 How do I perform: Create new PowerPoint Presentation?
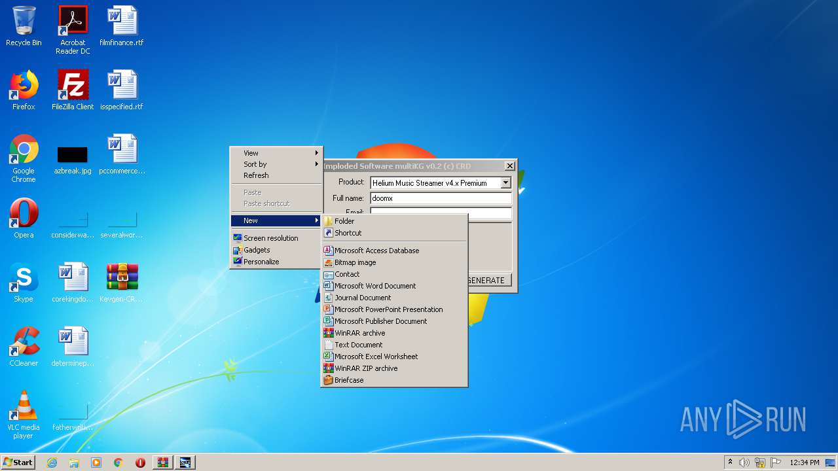(394, 309)
